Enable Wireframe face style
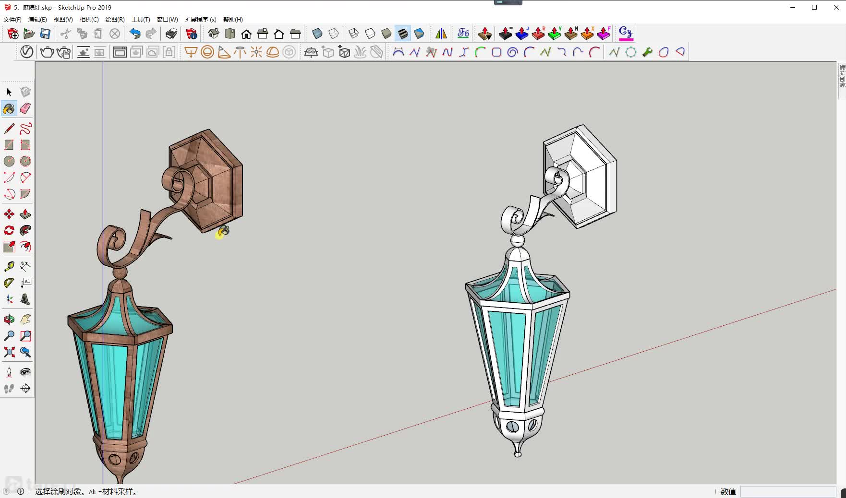Image resolution: width=846 pixels, height=498 pixels. click(x=354, y=34)
